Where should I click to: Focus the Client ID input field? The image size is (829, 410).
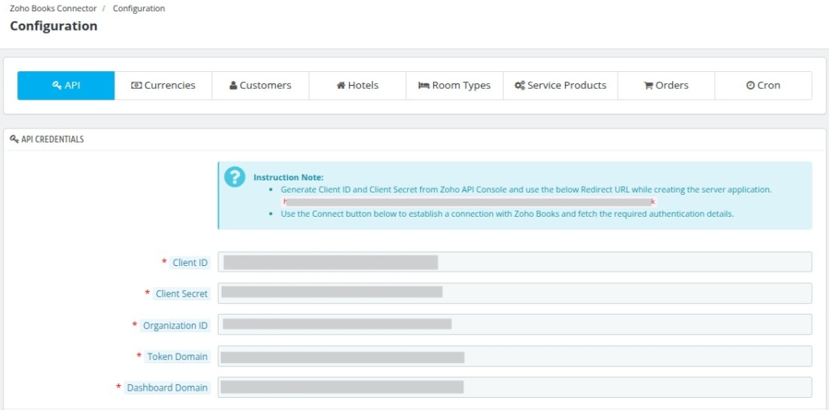[x=514, y=262]
